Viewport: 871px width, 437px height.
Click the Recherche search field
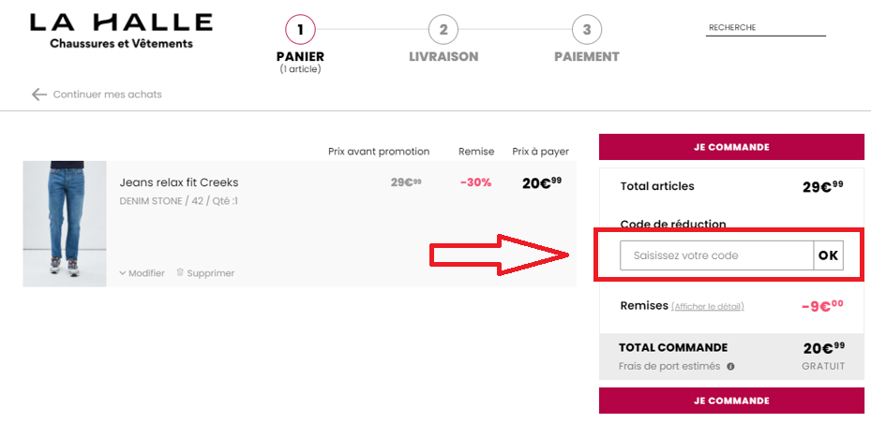pyautogui.click(x=765, y=28)
